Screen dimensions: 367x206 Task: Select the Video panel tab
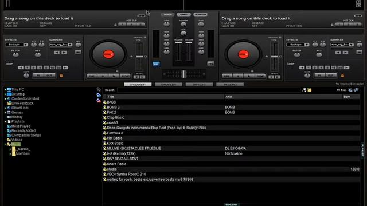click(183, 14)
